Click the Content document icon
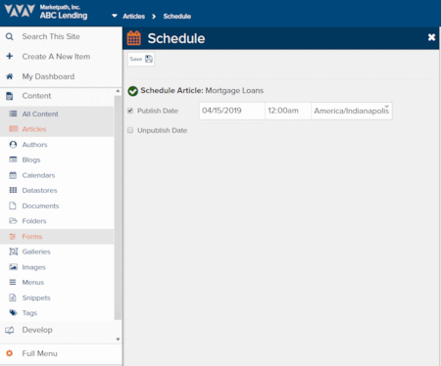441x366 pixels. [x=10, y=96]
